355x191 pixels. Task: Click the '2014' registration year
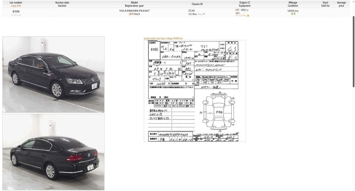click(x=131, y=14)
